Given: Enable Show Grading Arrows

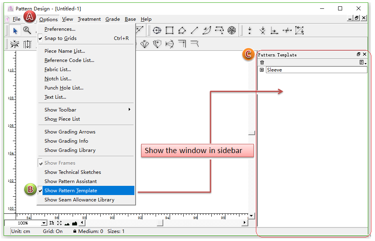Looking at the screenshot, I should coord(70,132).
